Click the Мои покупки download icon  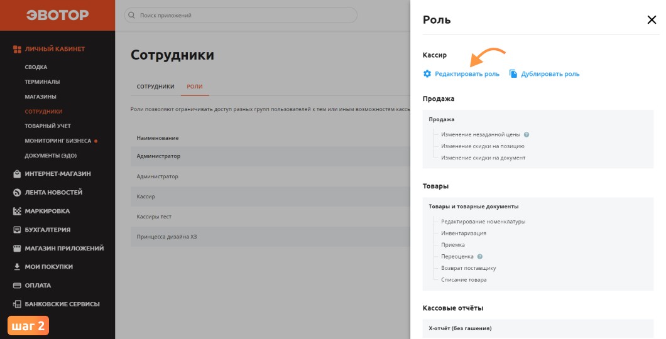click(x=17, y=267)
